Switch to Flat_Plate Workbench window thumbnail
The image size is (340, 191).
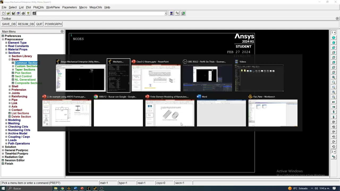coord(273,111)
